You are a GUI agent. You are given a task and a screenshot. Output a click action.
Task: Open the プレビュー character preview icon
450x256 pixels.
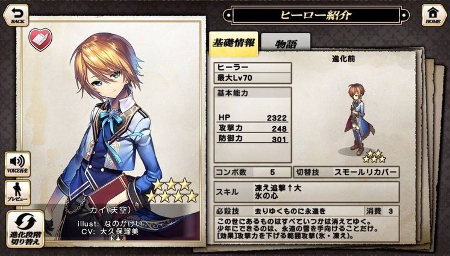coord(17,193)
